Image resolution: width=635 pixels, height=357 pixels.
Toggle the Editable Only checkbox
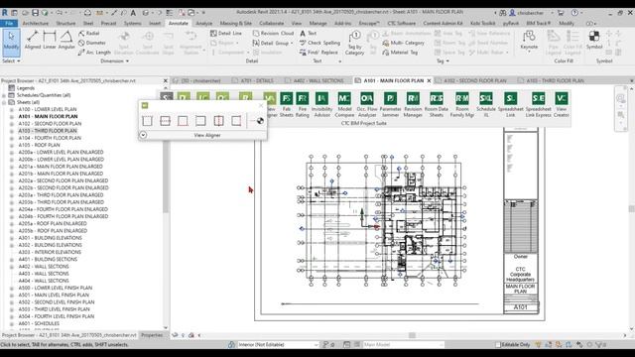[498, 345]
